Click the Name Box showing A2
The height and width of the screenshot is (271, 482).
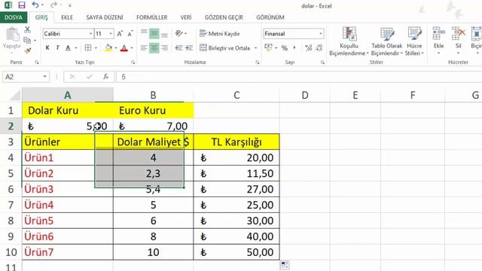[x=22, y=77]
